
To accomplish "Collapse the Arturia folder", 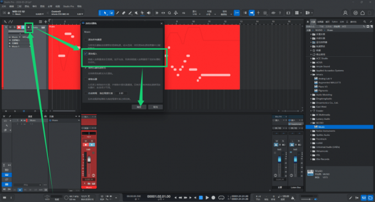I will [x=311, y=75].
